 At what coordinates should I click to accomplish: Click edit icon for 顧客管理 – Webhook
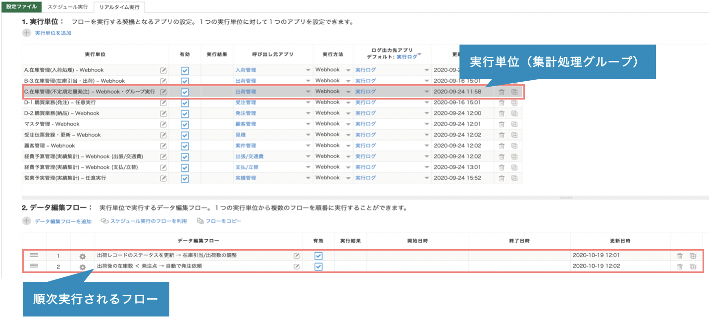click(x=163, y=146)
